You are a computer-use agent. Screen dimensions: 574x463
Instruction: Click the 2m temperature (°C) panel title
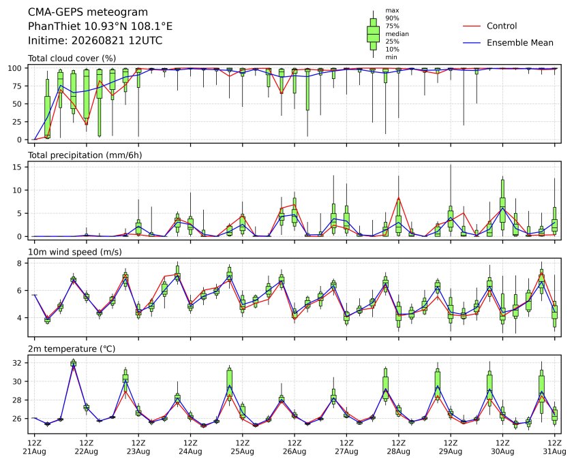[72, 349]
